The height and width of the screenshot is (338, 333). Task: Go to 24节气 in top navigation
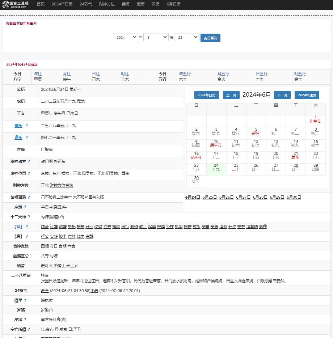click(x=86, y=4)
